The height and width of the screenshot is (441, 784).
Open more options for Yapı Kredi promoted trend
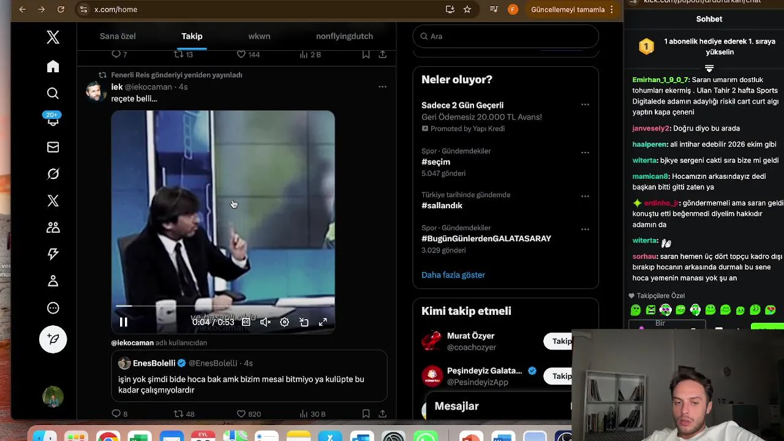(x=585, y=105)
